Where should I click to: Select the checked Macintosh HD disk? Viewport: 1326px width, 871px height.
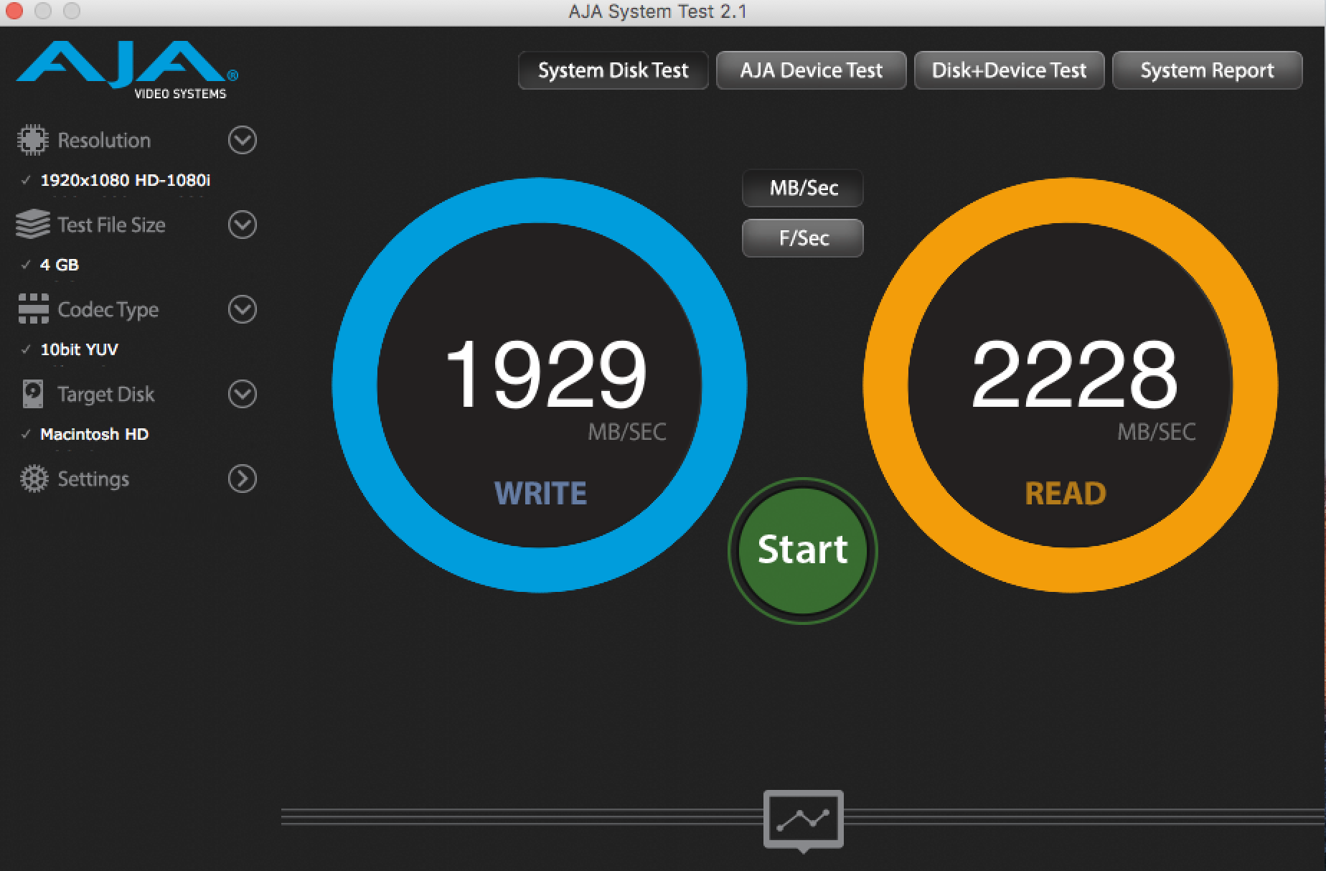tap(94, 434)
